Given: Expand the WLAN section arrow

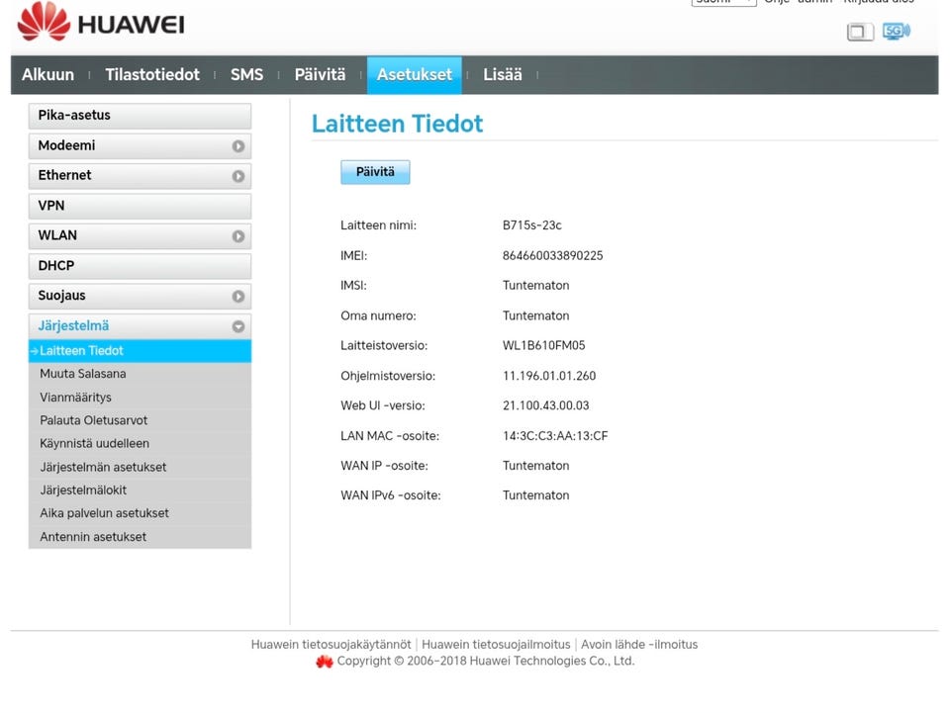Looking at the screenshot, I should [x=238, y=236].
